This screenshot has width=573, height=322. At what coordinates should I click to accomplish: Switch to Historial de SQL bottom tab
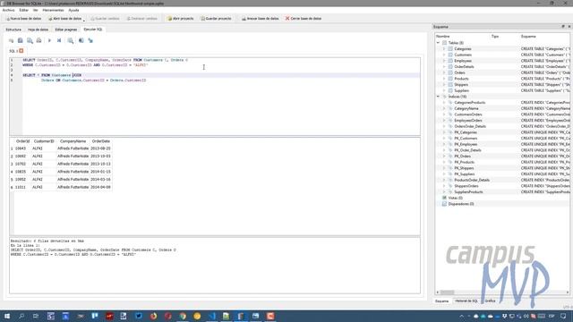click(466, 301)
